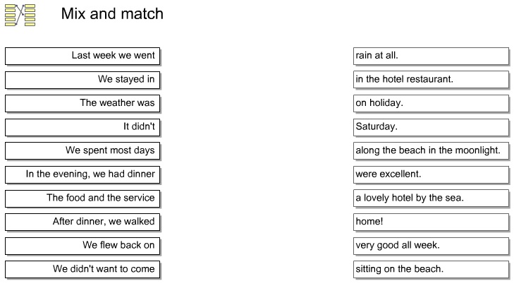This screenshot has height=286, width=514.
Task: Choose 'The food and the service' box
Action: pyautogui.click(x=82, y=198)
